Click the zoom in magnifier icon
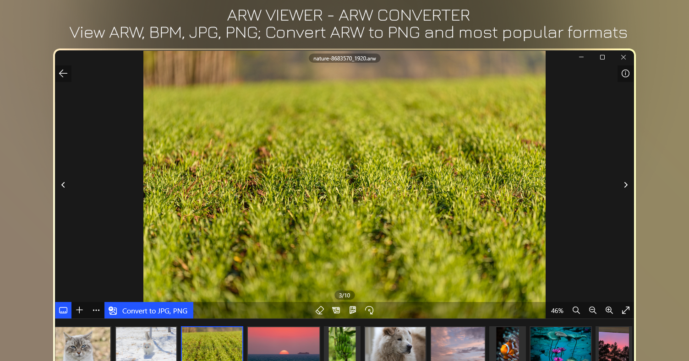Image resolution: width=689 pixels, height=361 pixels. click(609, 310)
